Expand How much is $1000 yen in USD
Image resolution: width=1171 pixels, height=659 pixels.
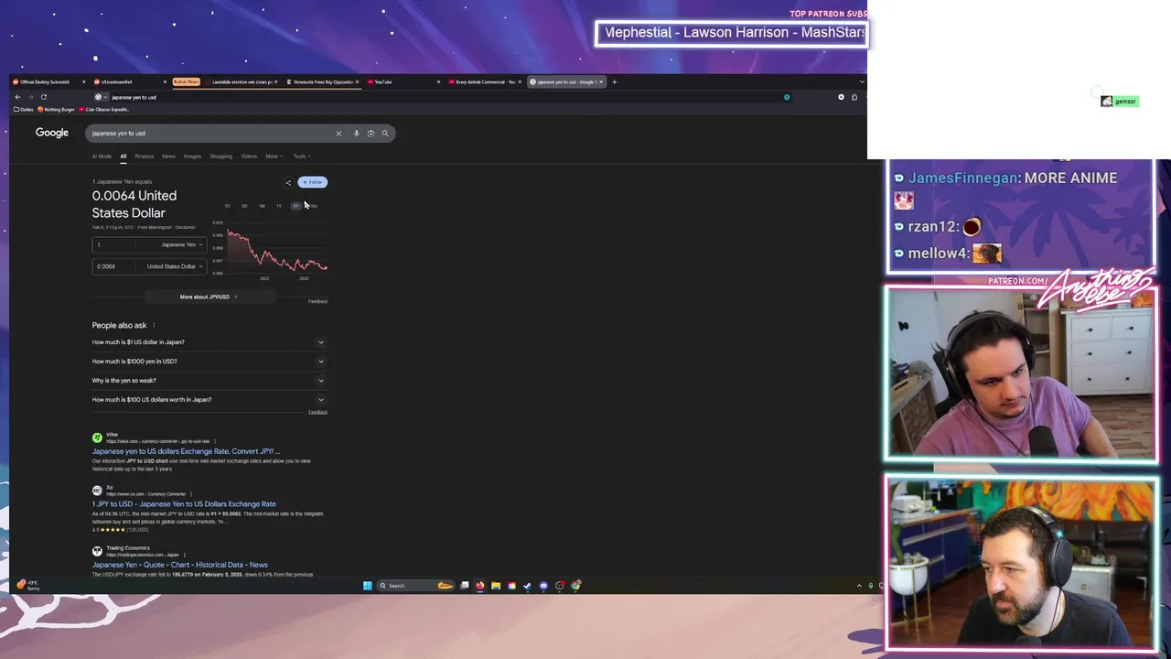[209, 362]
